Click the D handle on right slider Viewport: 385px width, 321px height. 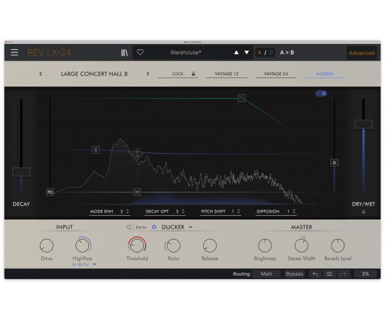coord(334,163)
